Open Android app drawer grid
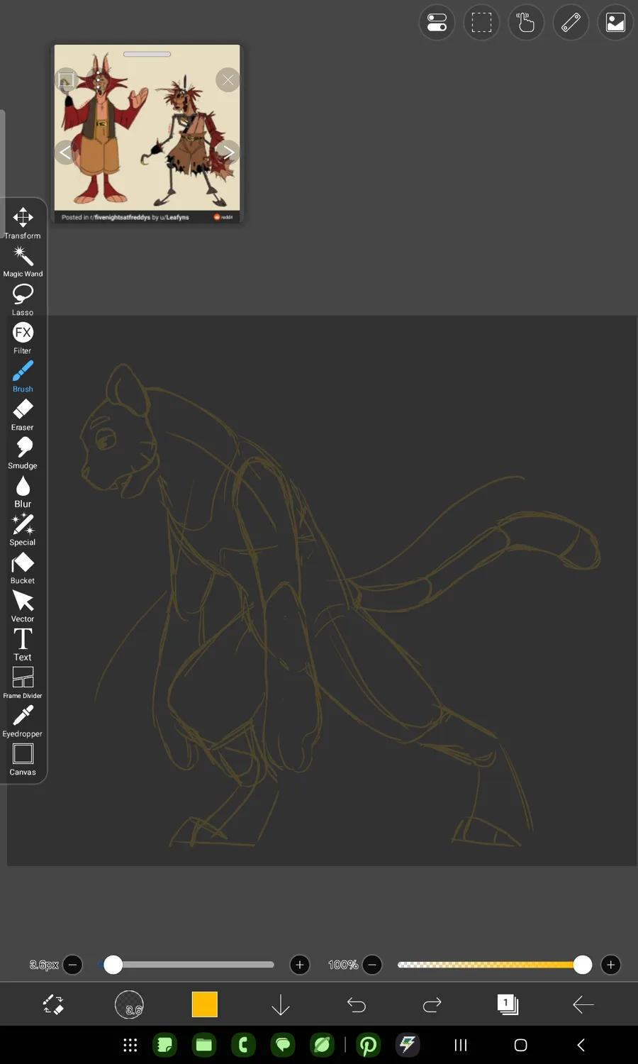The width and height of the screenshot is (638, 1064). (x=130, y=1045)
